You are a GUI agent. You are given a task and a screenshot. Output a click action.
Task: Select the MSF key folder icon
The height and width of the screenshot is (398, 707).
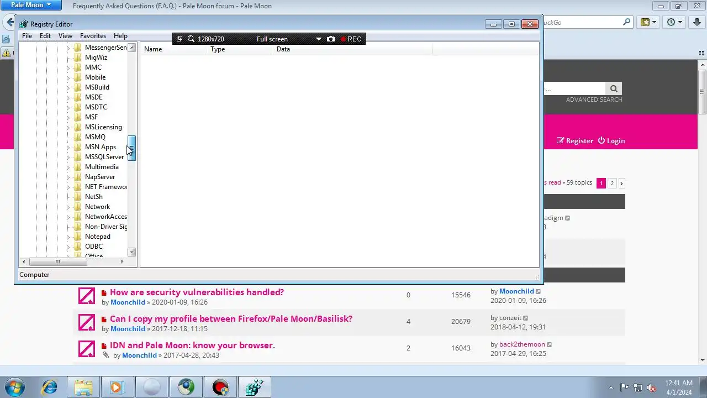point(78,117)
